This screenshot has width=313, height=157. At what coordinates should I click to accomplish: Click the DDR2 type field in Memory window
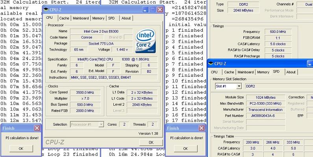243,4
